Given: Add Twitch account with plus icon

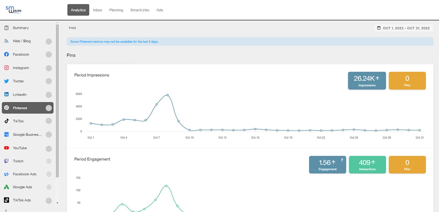Looking at the screenshot, I should click(49, 161).
